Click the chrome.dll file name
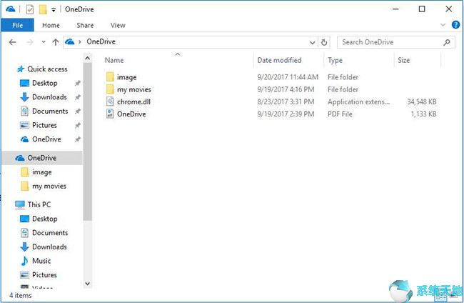 [x=133, y=102]
